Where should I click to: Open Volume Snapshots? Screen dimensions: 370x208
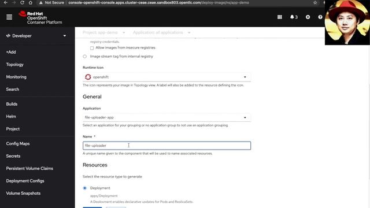tap(23, 193)
